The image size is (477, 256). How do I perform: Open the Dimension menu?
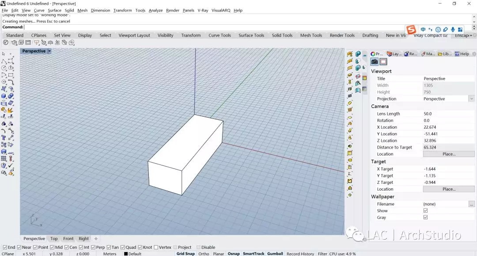100,10
